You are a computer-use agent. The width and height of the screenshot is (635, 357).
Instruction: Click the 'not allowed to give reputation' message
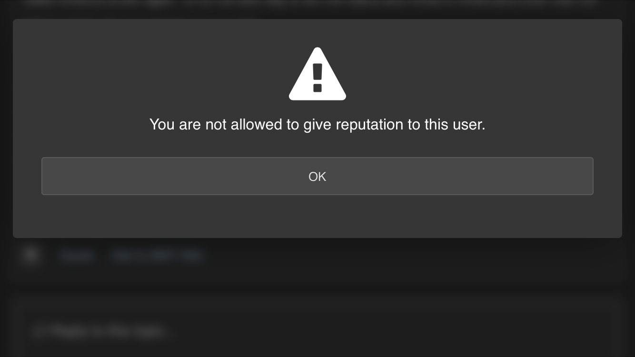click(317, 125)
